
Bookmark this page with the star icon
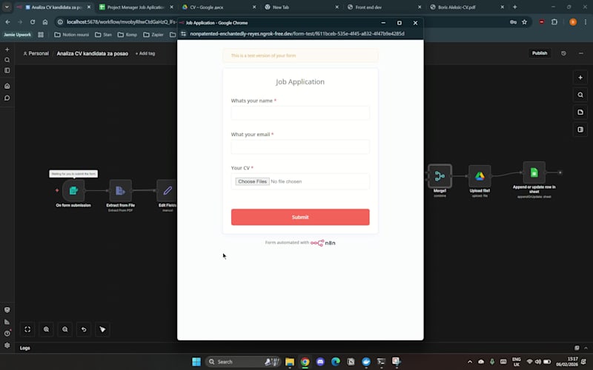click(x=524, y=22)
